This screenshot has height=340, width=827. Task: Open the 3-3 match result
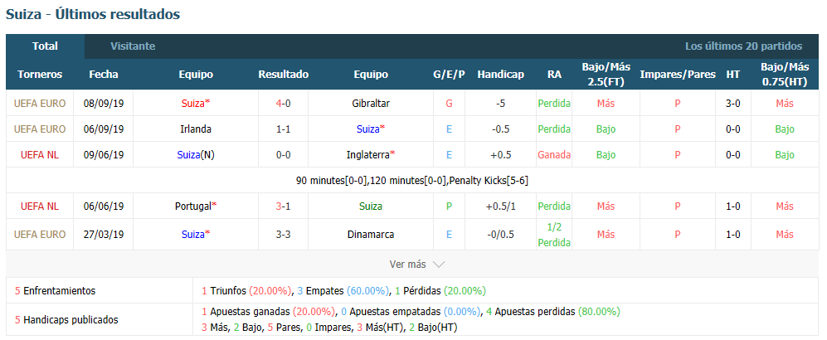point(283,235)
